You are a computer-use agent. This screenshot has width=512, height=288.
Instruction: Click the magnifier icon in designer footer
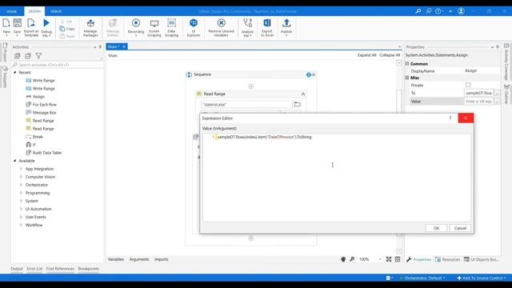(x=352, y=259)
